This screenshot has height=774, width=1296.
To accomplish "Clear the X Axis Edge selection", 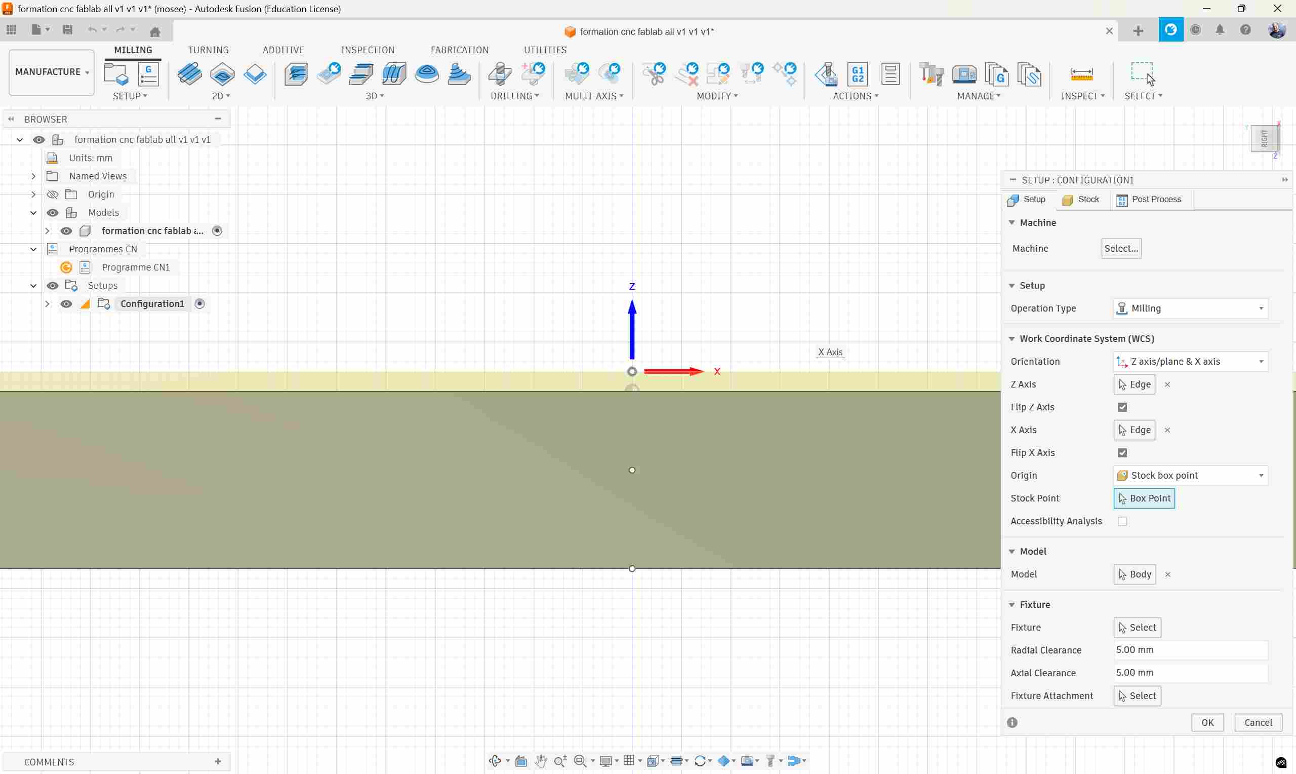I will [x=1167, y=430].
